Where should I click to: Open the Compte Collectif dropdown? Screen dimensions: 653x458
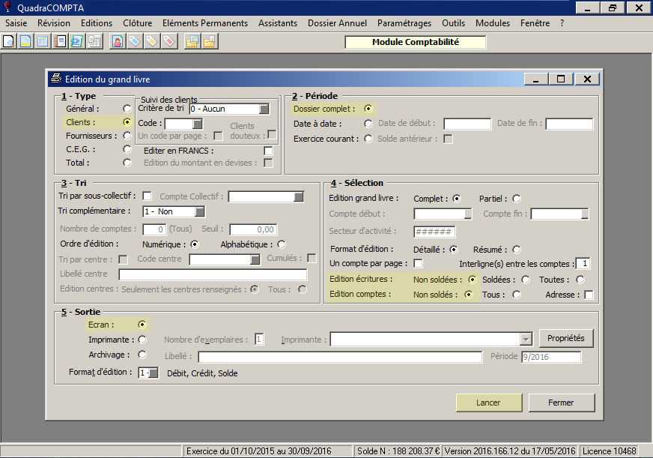(x=299, y=196)
